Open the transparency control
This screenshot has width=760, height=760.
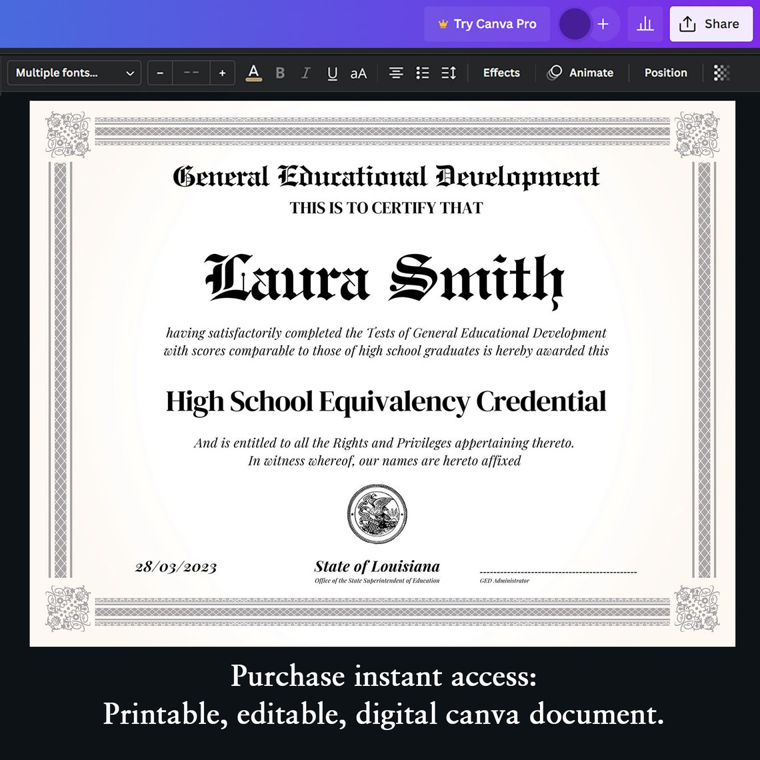pyautogui.click(x=721, y=73)
